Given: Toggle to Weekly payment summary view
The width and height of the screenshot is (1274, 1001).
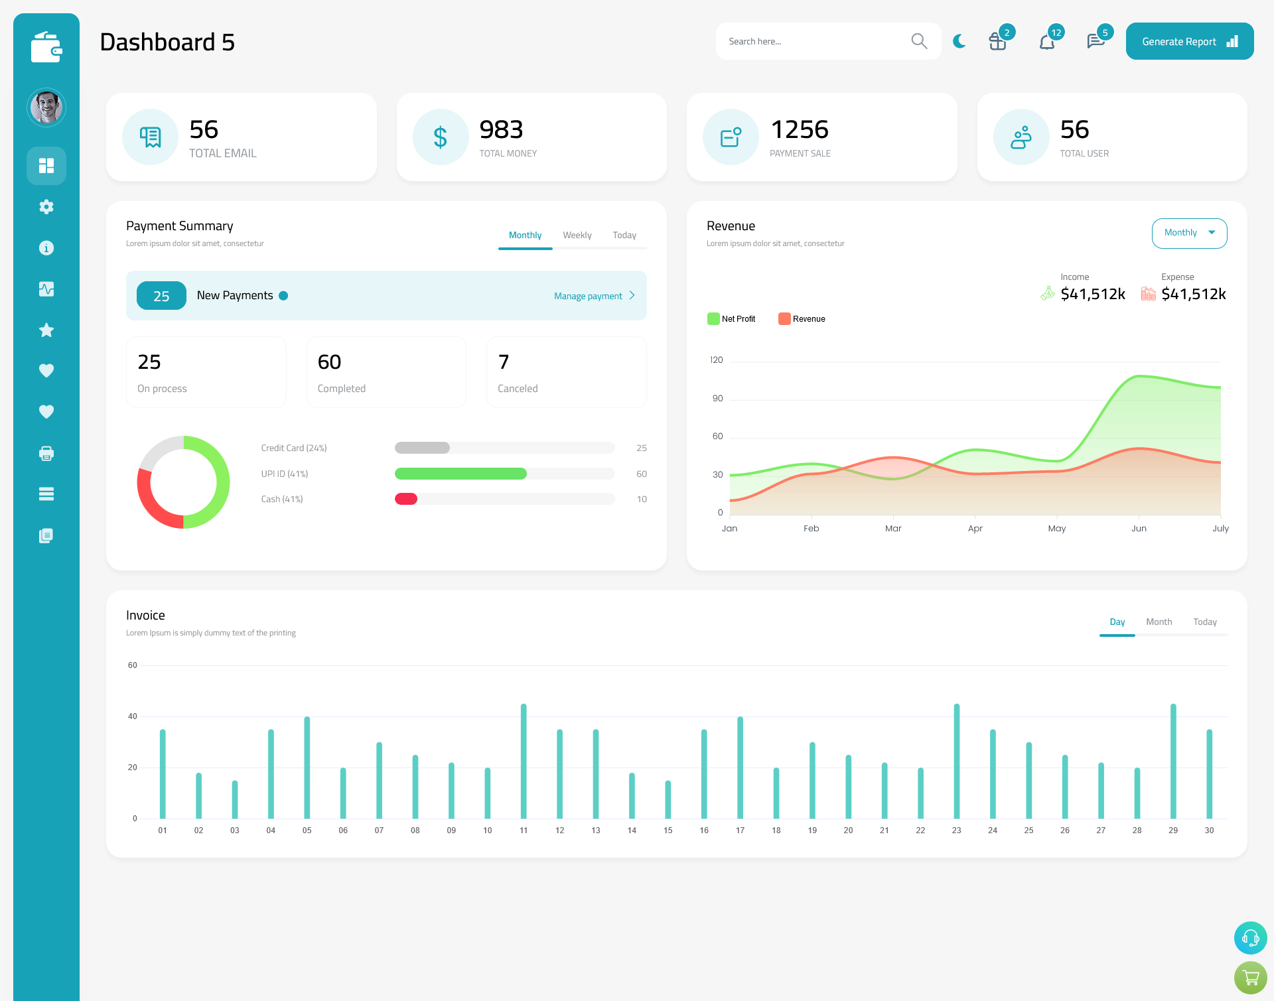Looking at the screenshot, I should 577,235.
